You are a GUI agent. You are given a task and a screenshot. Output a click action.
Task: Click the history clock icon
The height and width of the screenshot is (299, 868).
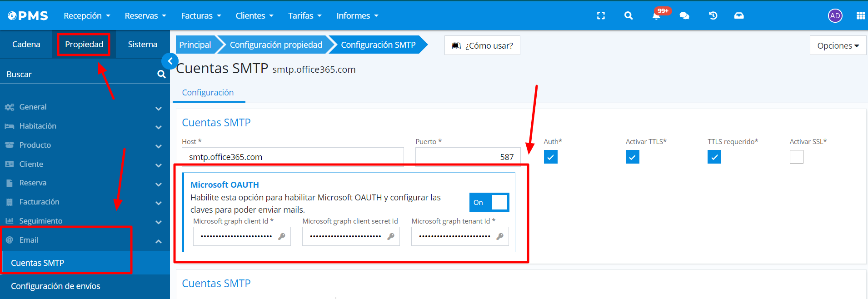[x=713, y=16]
